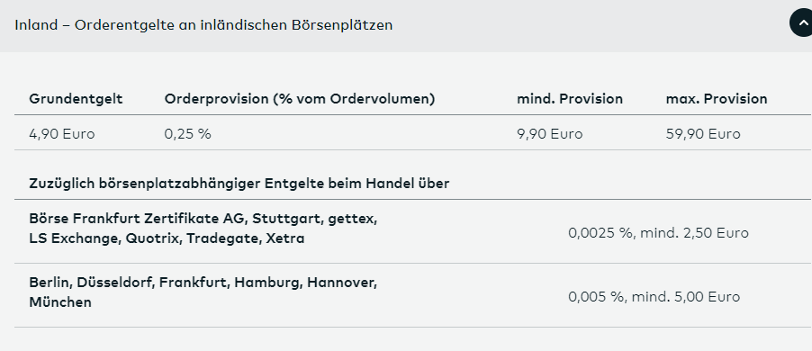Click the max. Provision column header
The width and height of the screenshot is (812, 351).
click(x=717, y=99)
